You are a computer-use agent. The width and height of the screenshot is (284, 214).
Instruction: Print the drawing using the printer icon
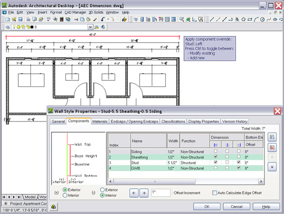(x=28, y=19)
